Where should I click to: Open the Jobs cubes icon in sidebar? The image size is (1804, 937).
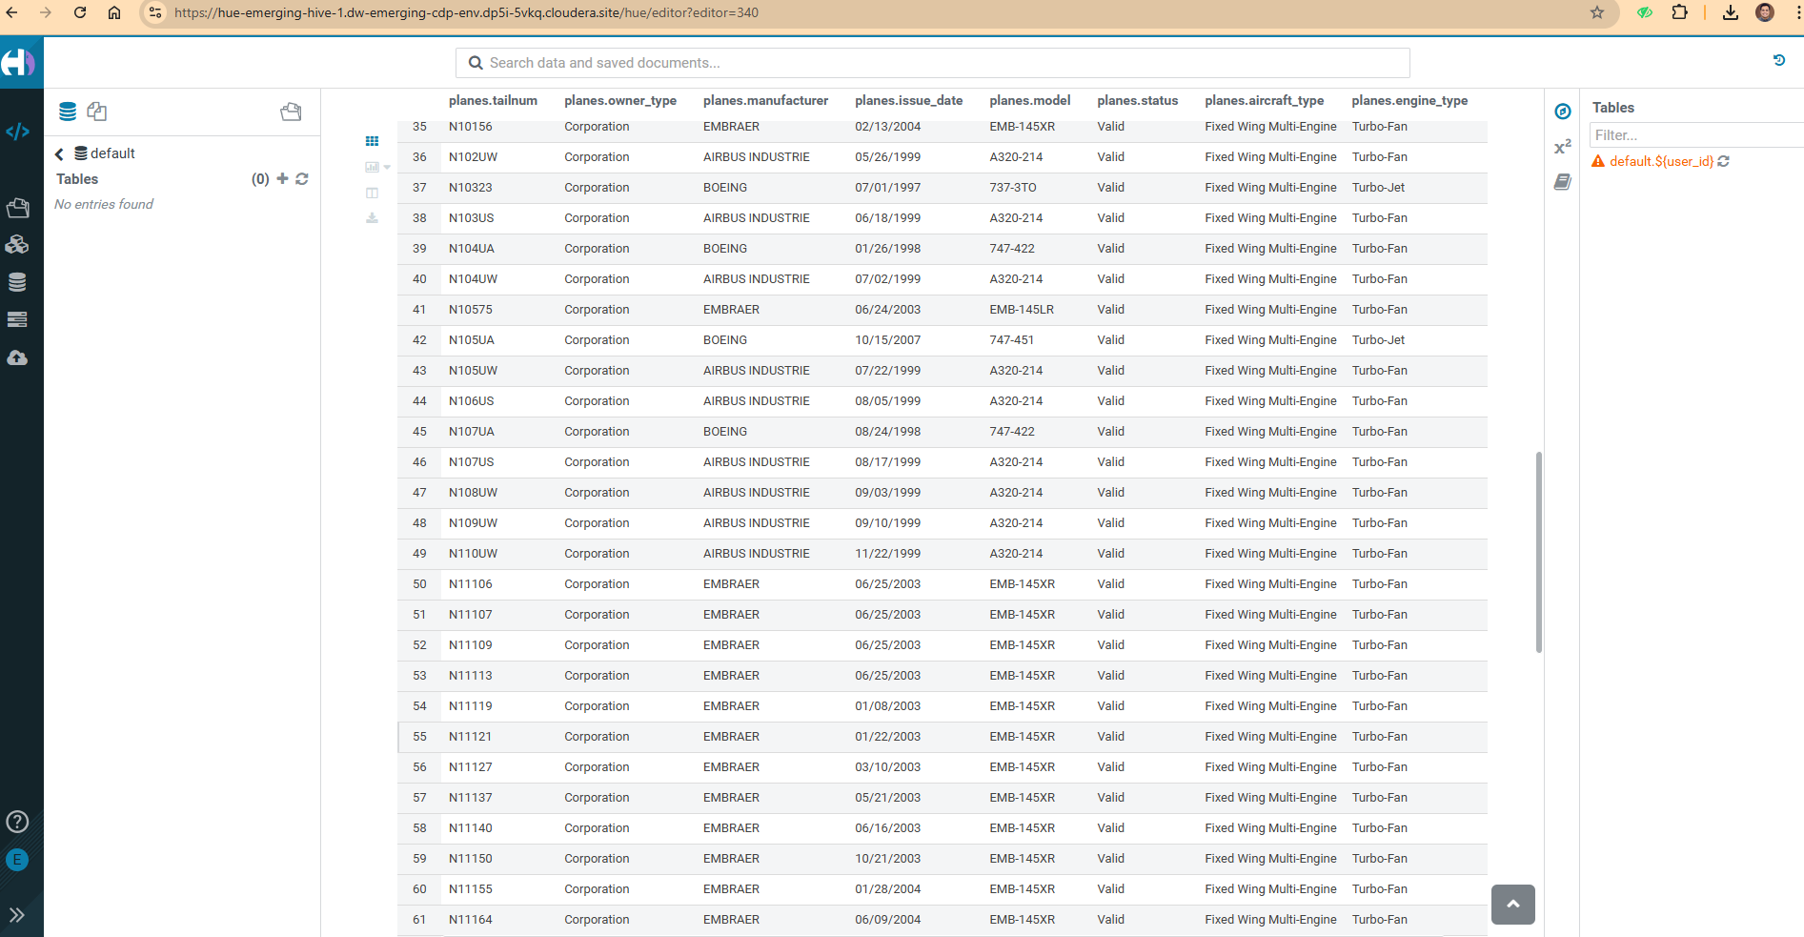coord(17,245)
